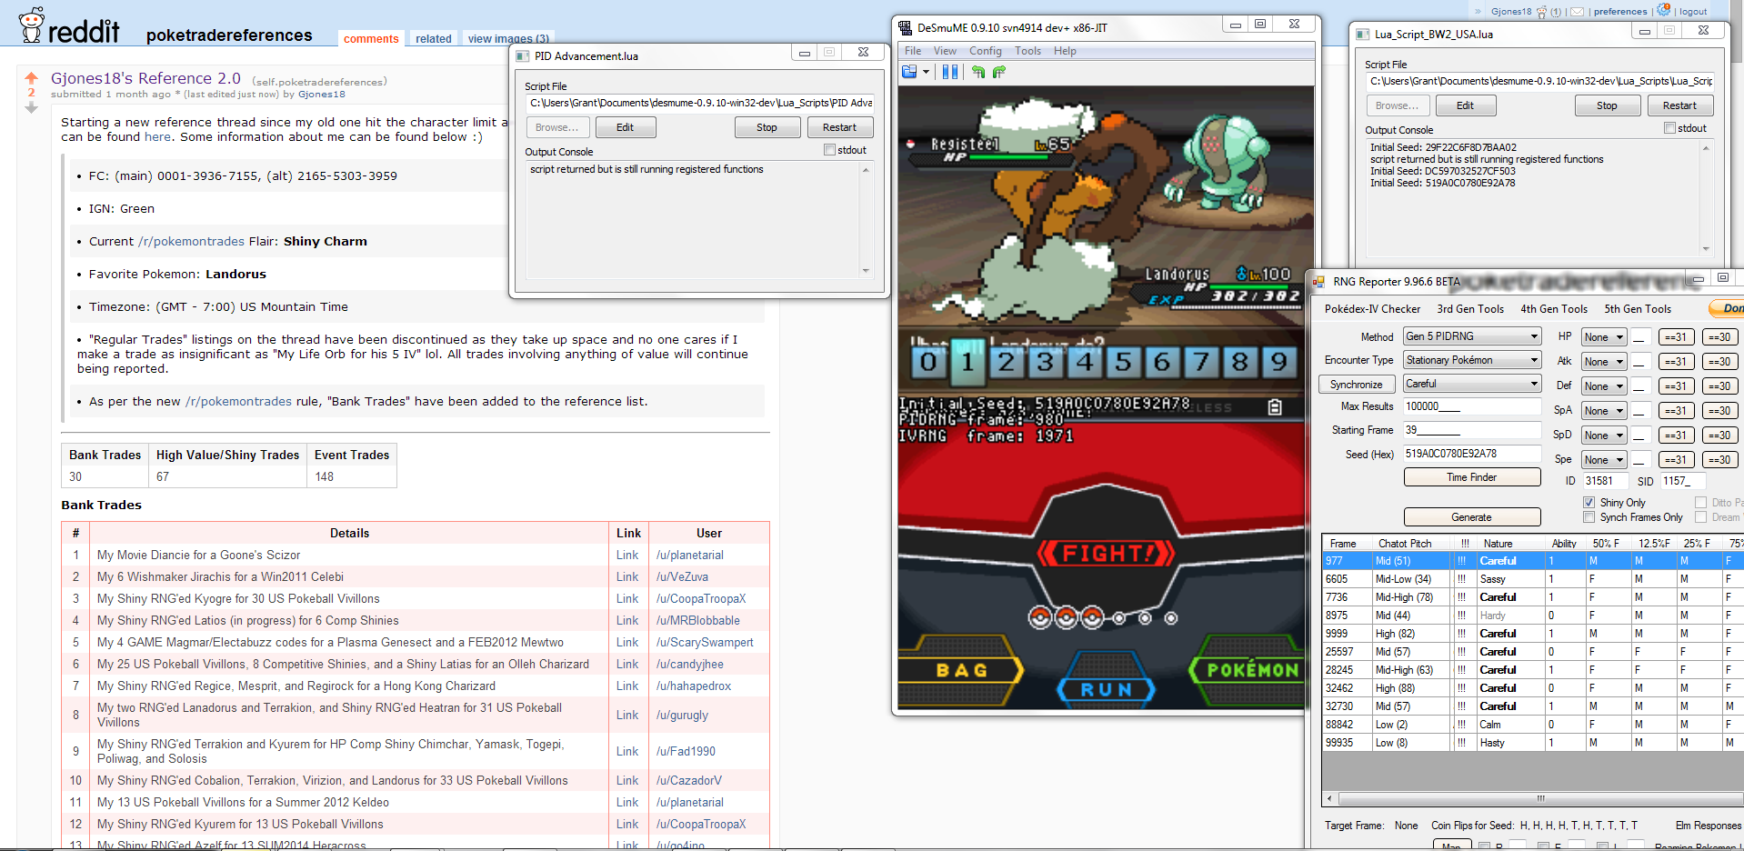Image resolution: width=1744 pixels, height=851 pixels.
Task: Minimize the PID Advancement.lua window
Action: click(x=805, y=53)
